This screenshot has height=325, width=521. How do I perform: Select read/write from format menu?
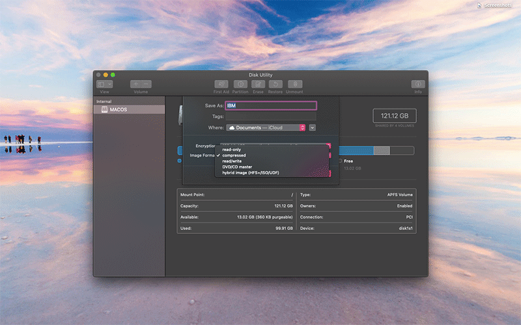pos(232,161)
